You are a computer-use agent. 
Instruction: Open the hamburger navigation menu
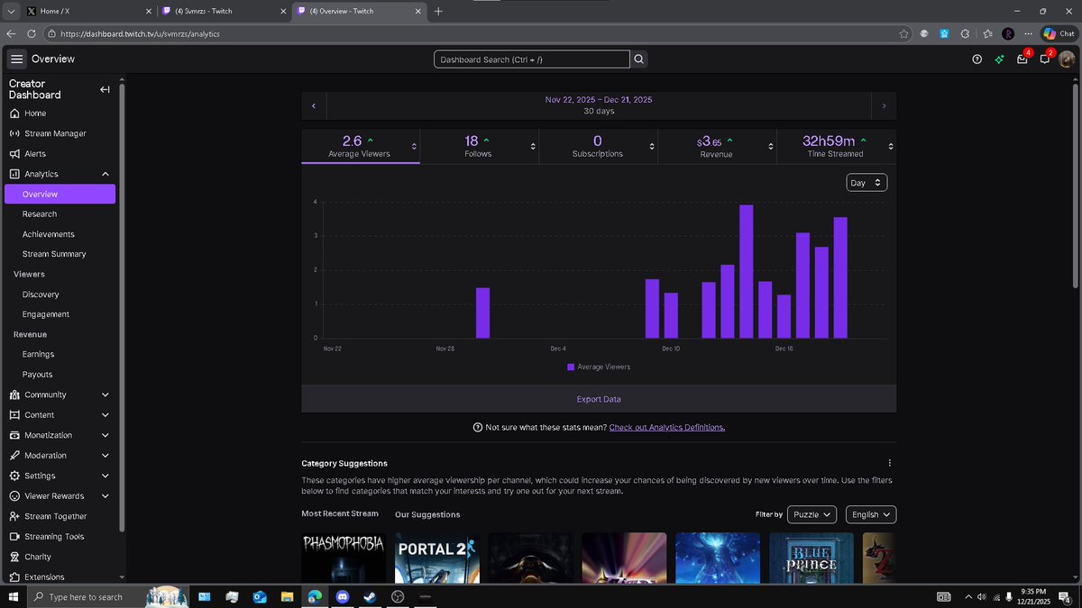17,59
